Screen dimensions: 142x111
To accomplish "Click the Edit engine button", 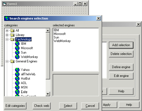I will tap(121, 76).
